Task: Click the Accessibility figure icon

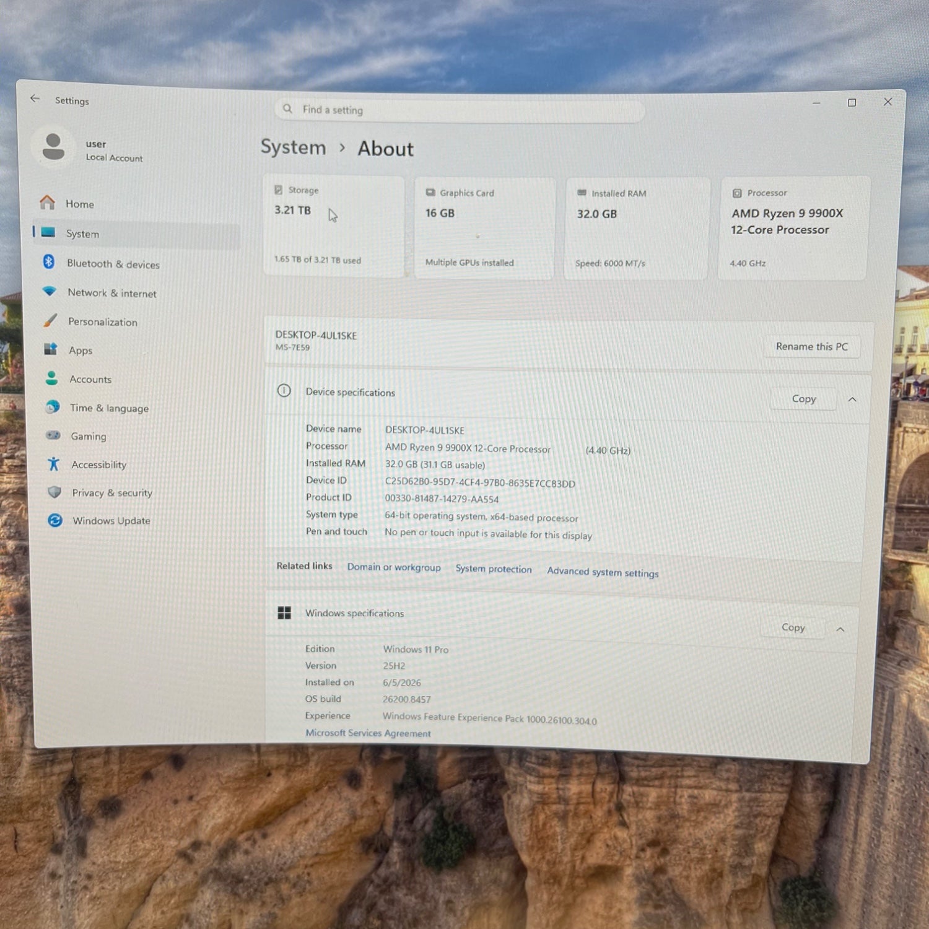Action: (54, 463)
